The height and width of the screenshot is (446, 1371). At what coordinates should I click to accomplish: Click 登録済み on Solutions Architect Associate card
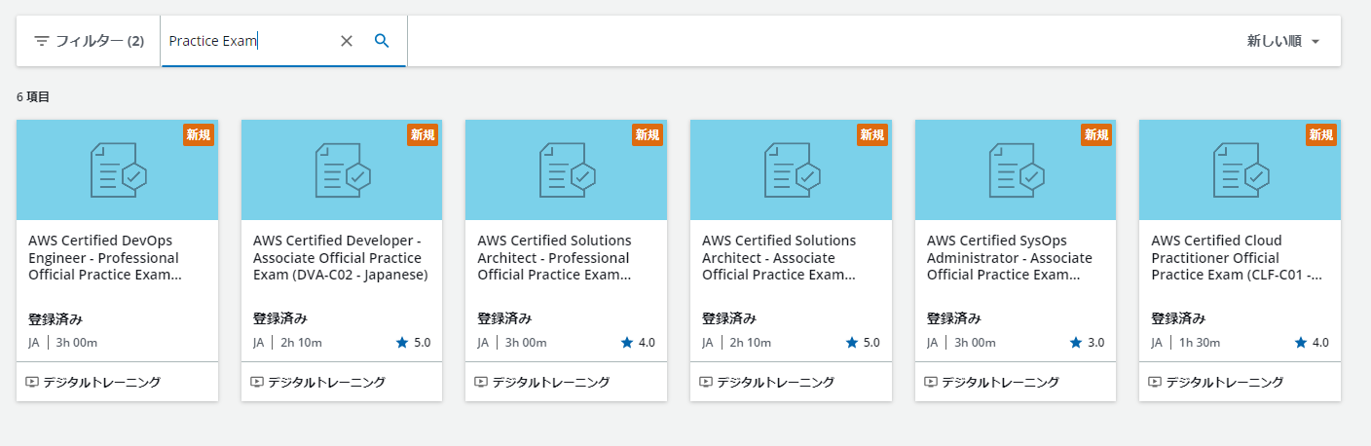[x=729, y=318]
